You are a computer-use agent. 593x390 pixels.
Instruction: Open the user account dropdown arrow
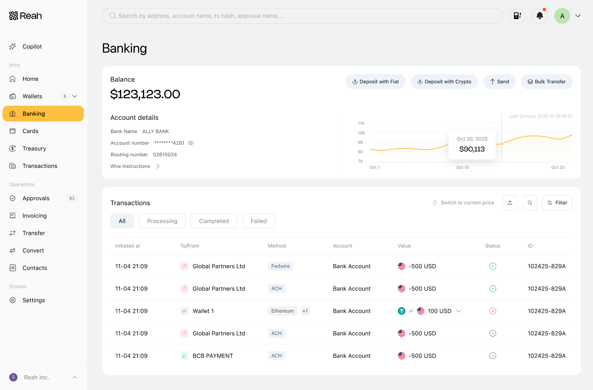point(578,16)
